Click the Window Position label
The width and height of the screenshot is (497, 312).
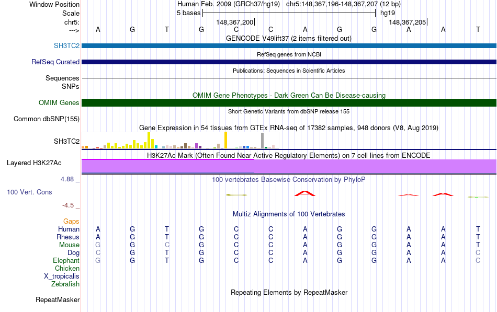[x=54, y=4]
